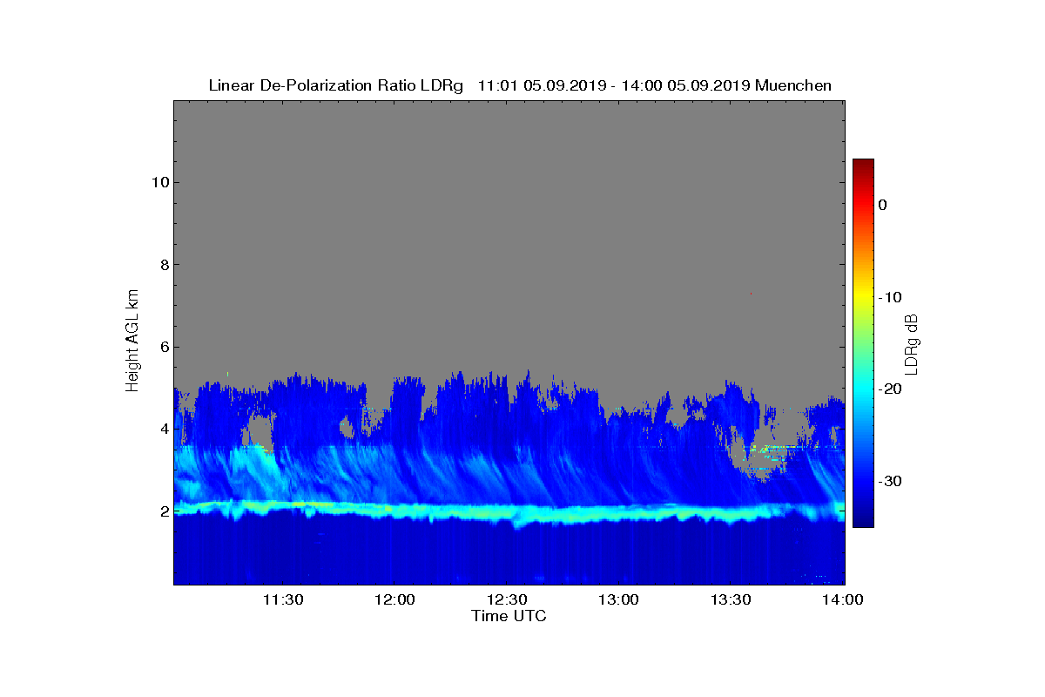Click the height tick label 2
The image size is (1045, 697).
tap(163, 511)
